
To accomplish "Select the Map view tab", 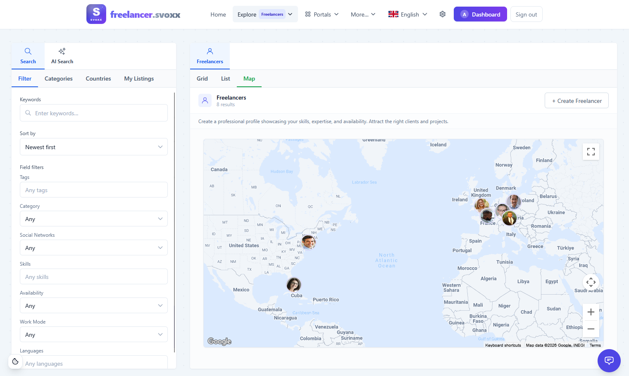I will (249, 79).
